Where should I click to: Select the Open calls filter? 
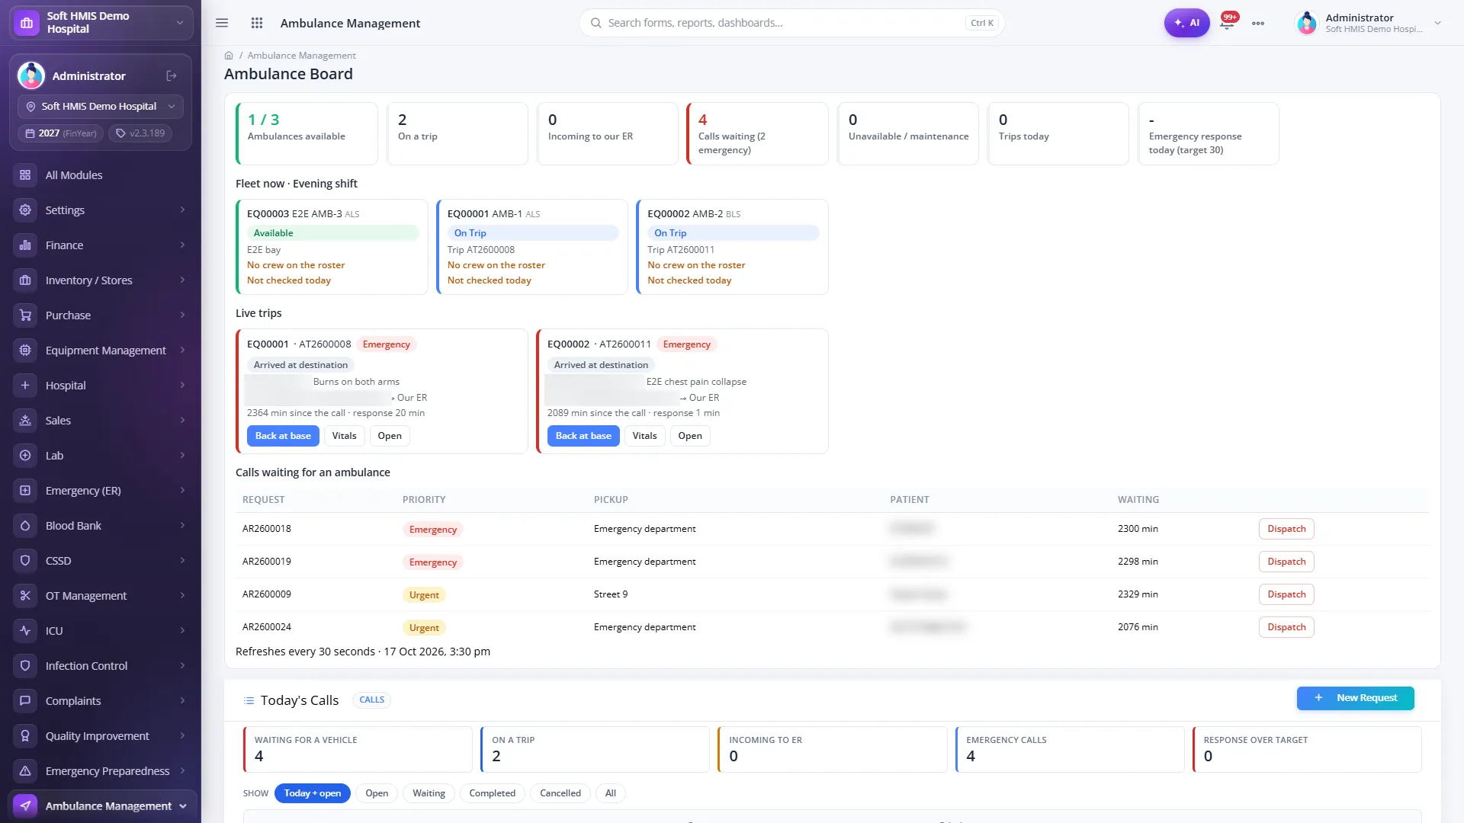coord(377,793)
